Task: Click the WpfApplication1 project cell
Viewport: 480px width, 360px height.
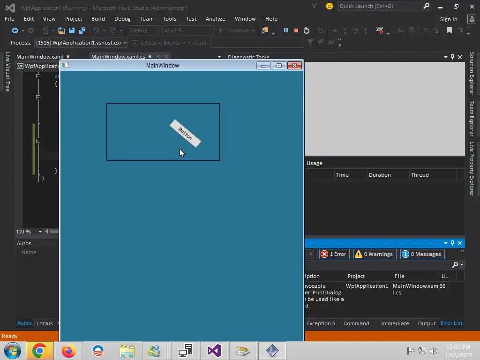Action: (x=367, y=286)
